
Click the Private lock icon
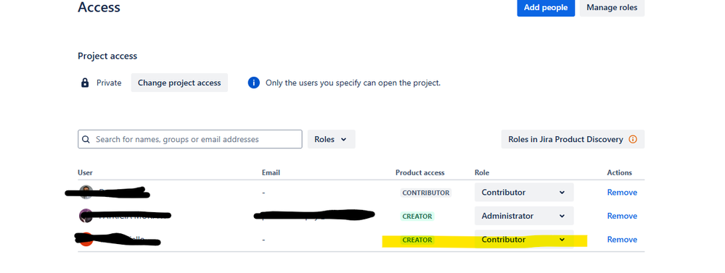(x=85, y=83)
